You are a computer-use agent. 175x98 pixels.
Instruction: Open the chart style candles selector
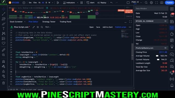pyautogui.click(x=58, y=3)
